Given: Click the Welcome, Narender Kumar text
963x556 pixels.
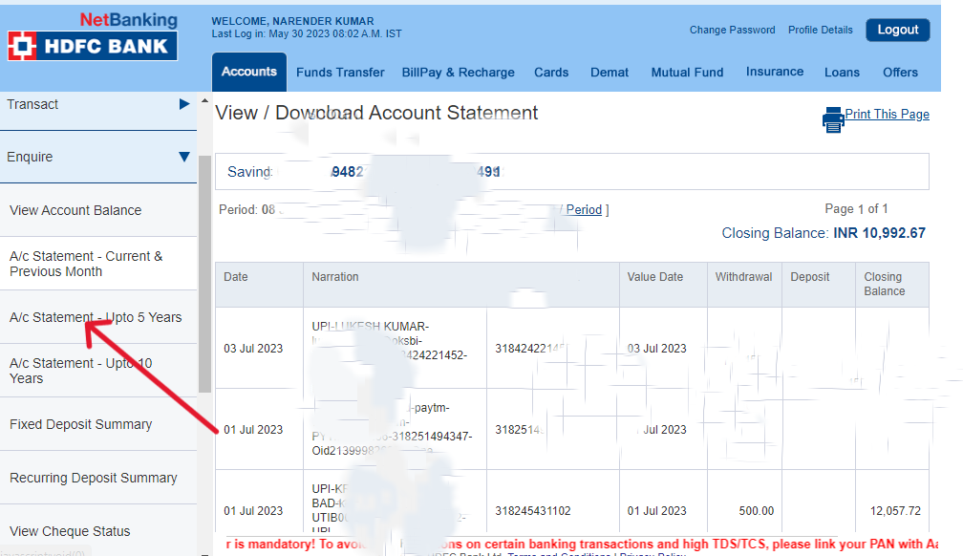Looking at the screenshot, I should point(292,21).
